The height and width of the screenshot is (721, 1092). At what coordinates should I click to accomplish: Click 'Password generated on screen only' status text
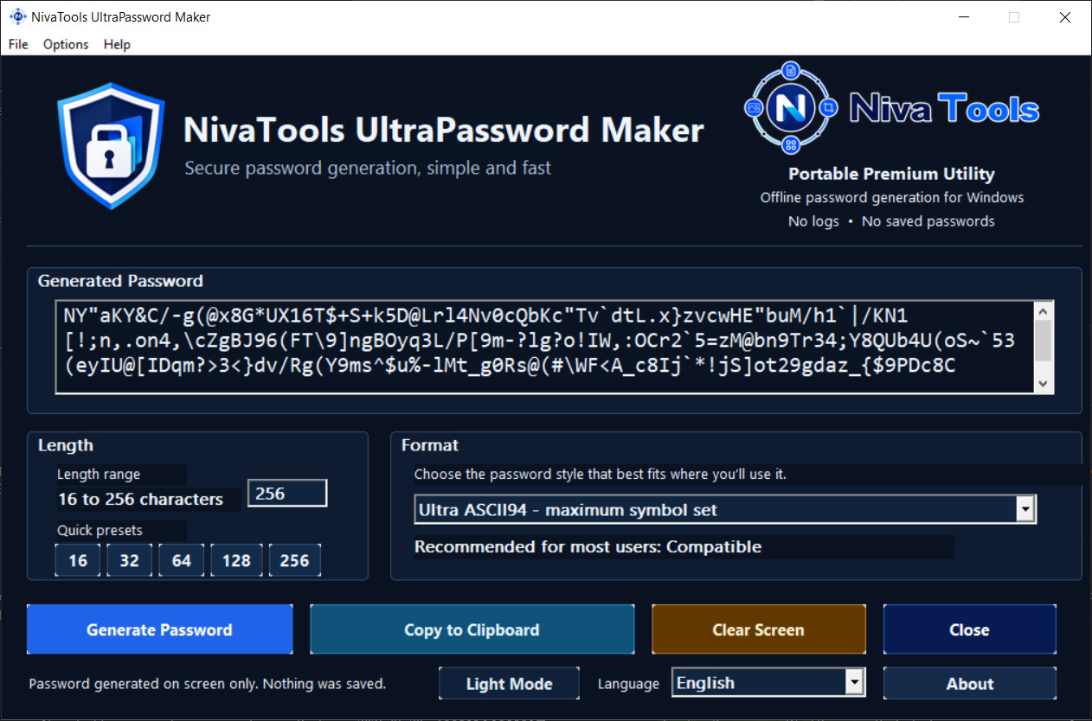click(x=207, y=684)
